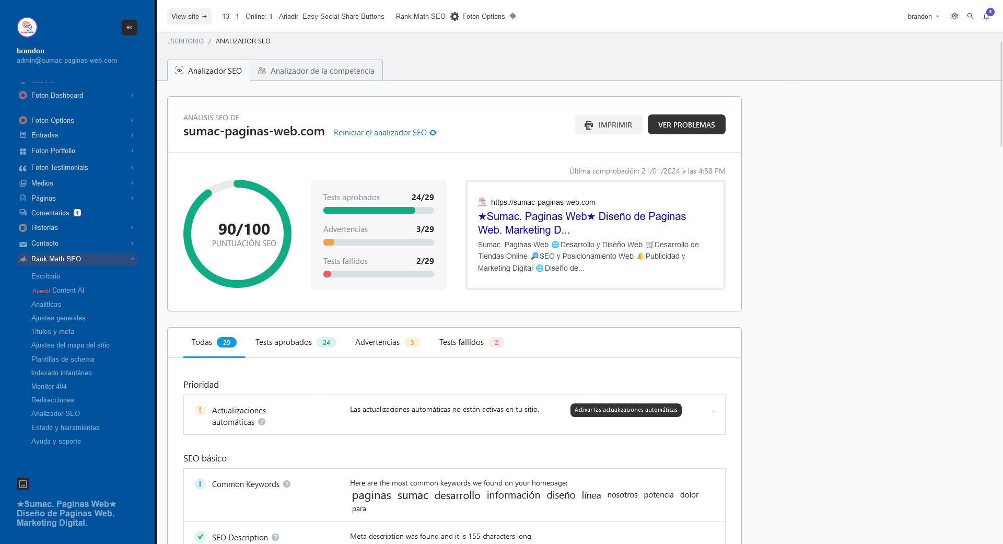
Task: Open help tooltip for Common Keywords
Action: coord(287,484)
